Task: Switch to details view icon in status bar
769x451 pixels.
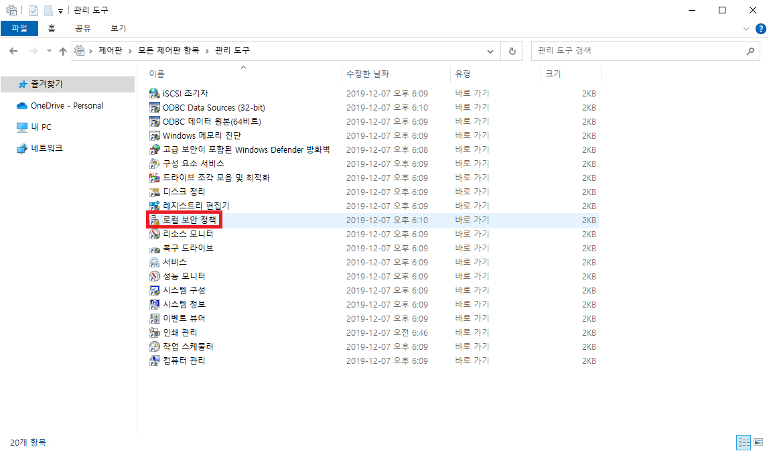Action: pyautogui.click(x=744, y=442)
